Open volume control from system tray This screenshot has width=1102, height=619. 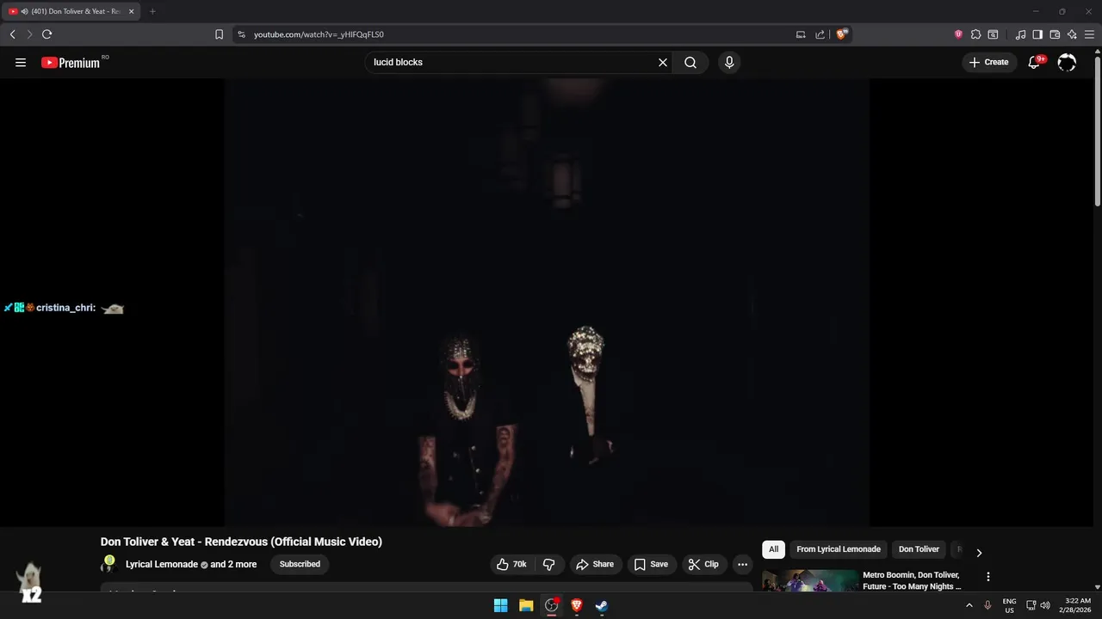(1045, 605)
